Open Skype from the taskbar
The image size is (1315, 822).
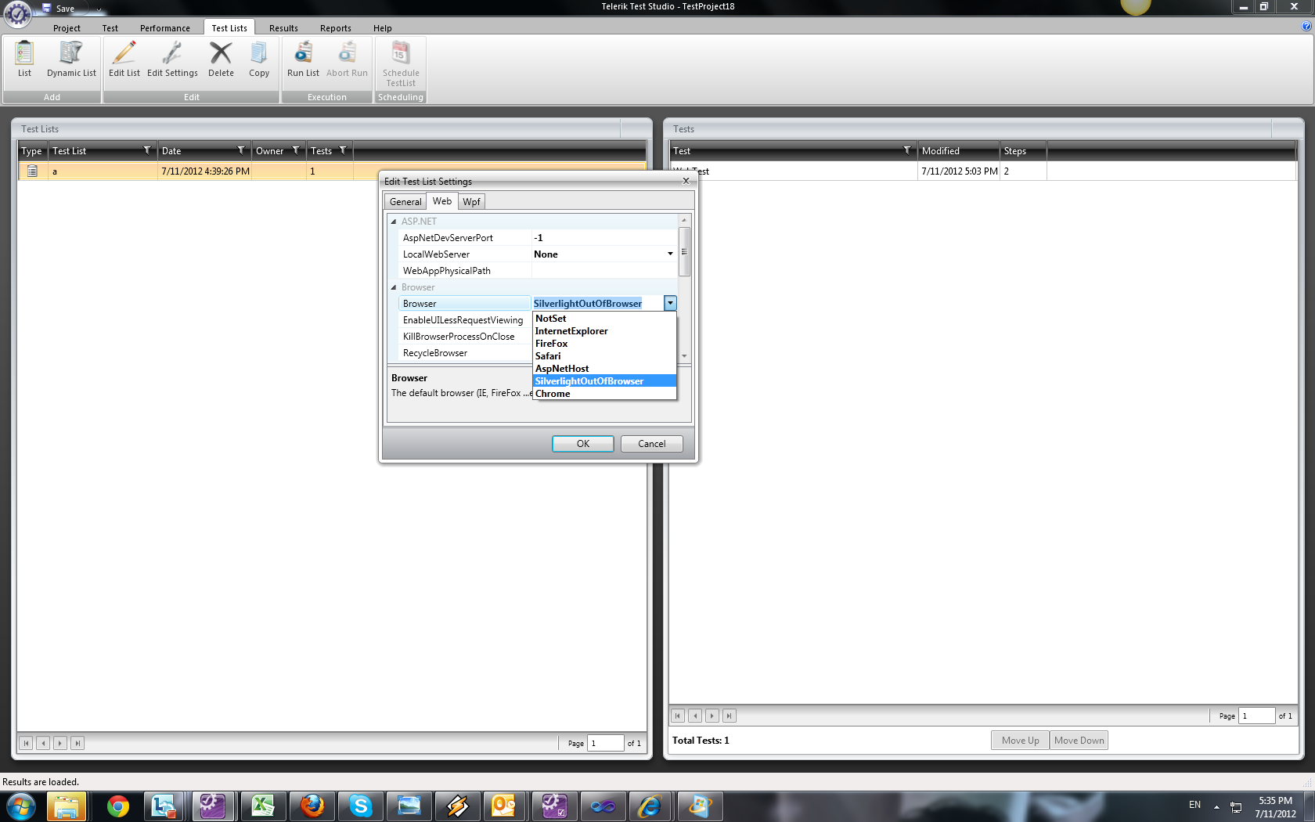(x=361, y=806)
